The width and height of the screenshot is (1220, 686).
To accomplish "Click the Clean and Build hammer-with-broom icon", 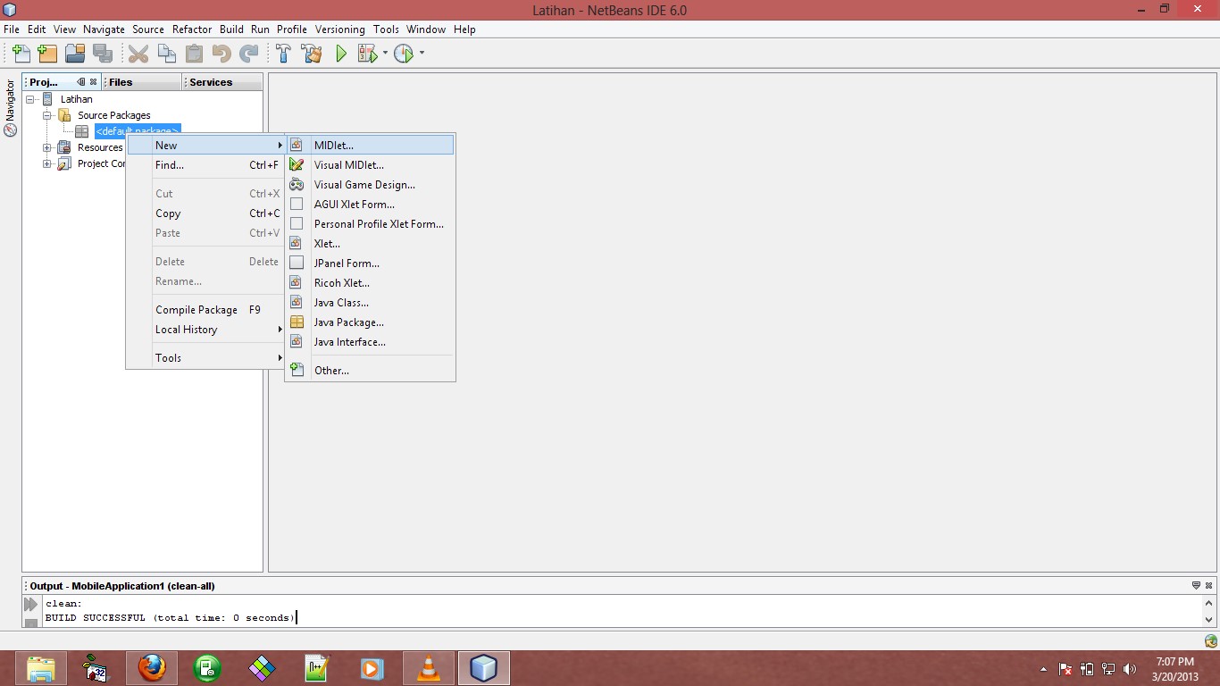I will [312, 54].
